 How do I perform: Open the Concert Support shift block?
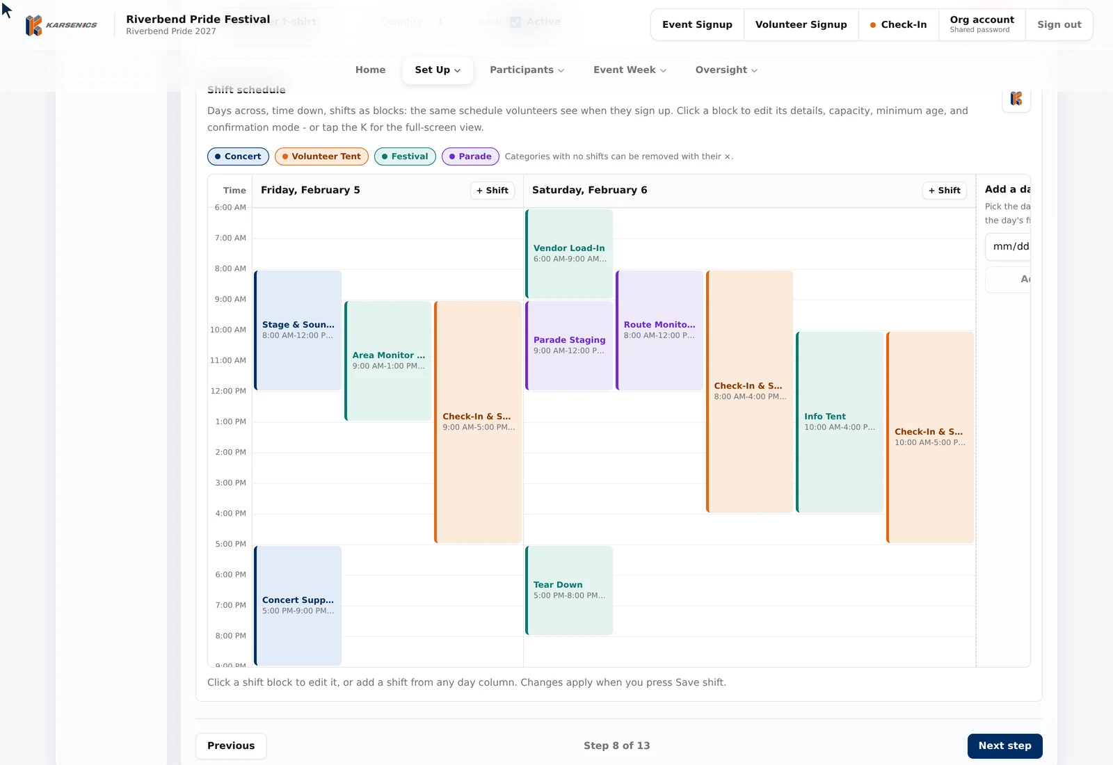click(298, 606)
